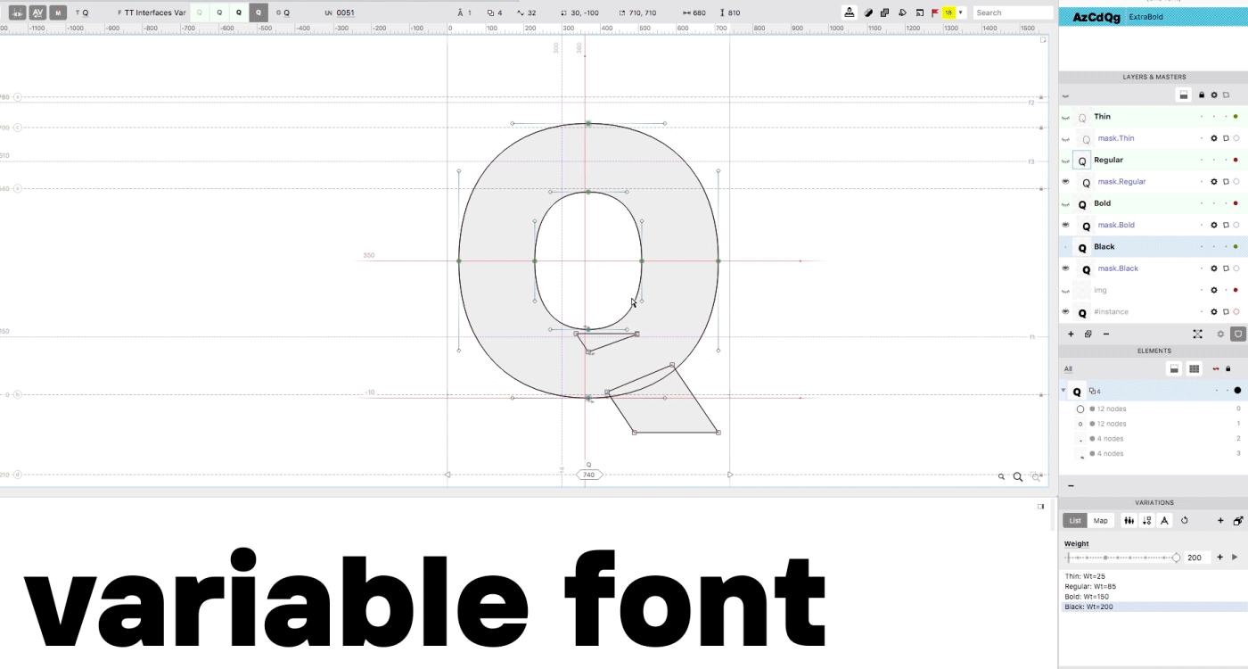Toggle visibility of #instance layer
This screenshot has width=1248, height=669.
pos(1065,311)
